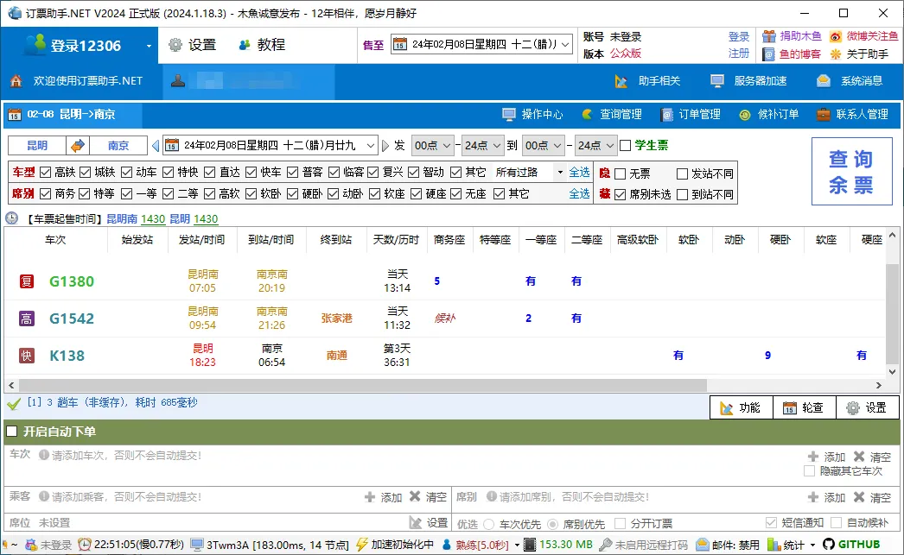Click the 联系人管理 briefcase icon
Image resolution: width=904 pixels, height=555 pixels.
point(824,114)
